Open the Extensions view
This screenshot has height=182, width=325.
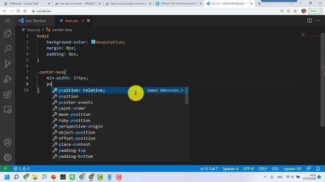pyautogui.click(x=8, y=95)
